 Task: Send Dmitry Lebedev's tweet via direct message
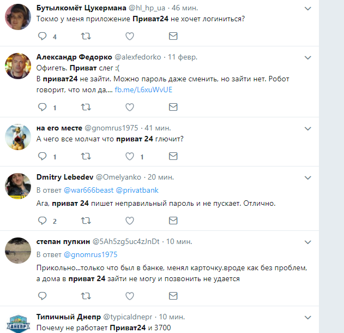tap(173, 221)
